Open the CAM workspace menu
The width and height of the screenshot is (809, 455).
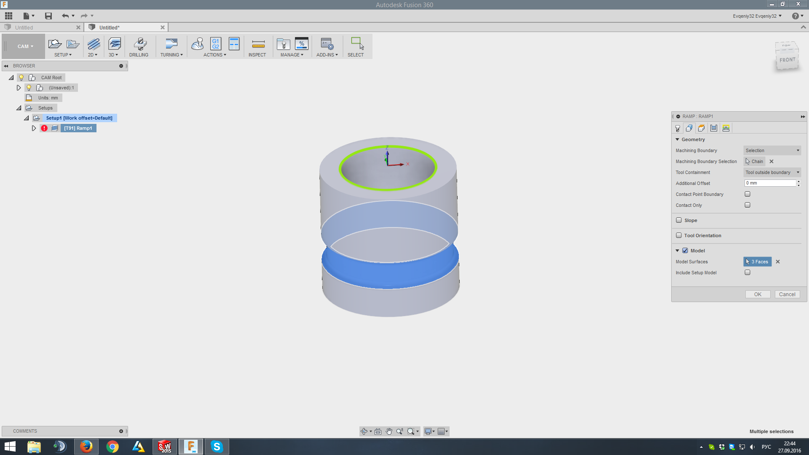click(x=25, y=46)
